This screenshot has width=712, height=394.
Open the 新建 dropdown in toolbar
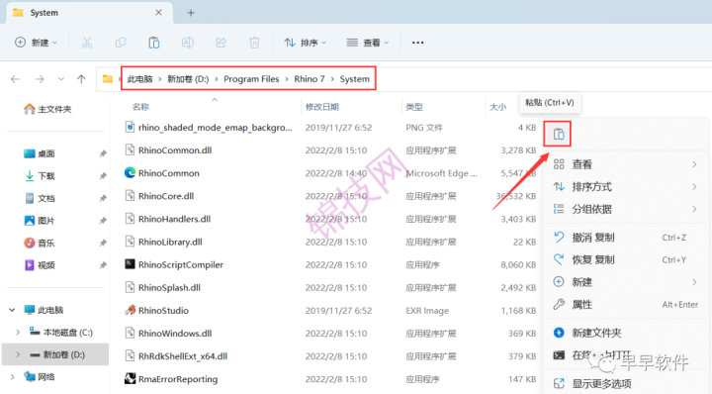36,43
